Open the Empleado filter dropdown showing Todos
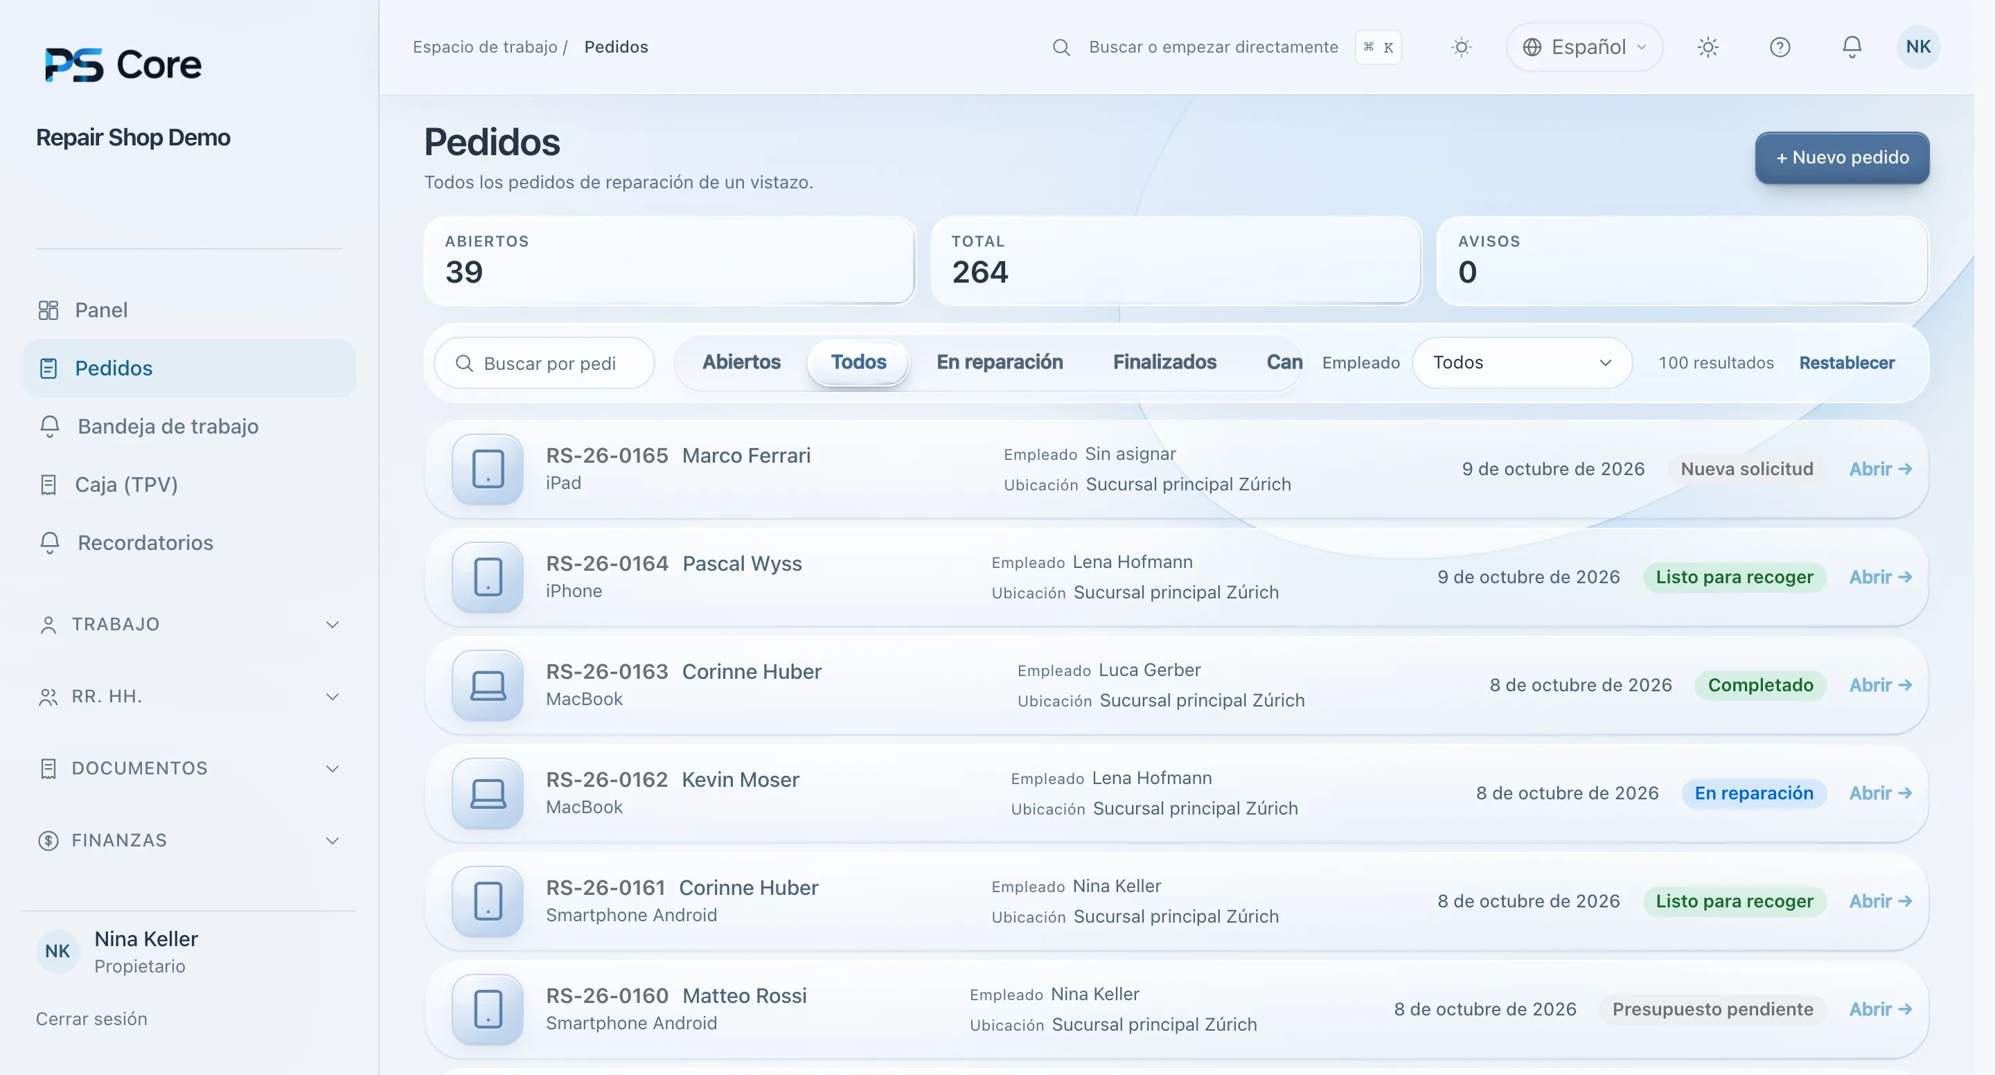The image size is (1995, 1075). (x=1522, y=362)
